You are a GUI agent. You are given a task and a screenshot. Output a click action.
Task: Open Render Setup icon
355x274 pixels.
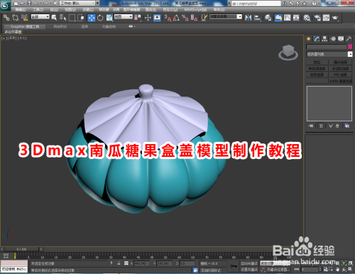317,18
